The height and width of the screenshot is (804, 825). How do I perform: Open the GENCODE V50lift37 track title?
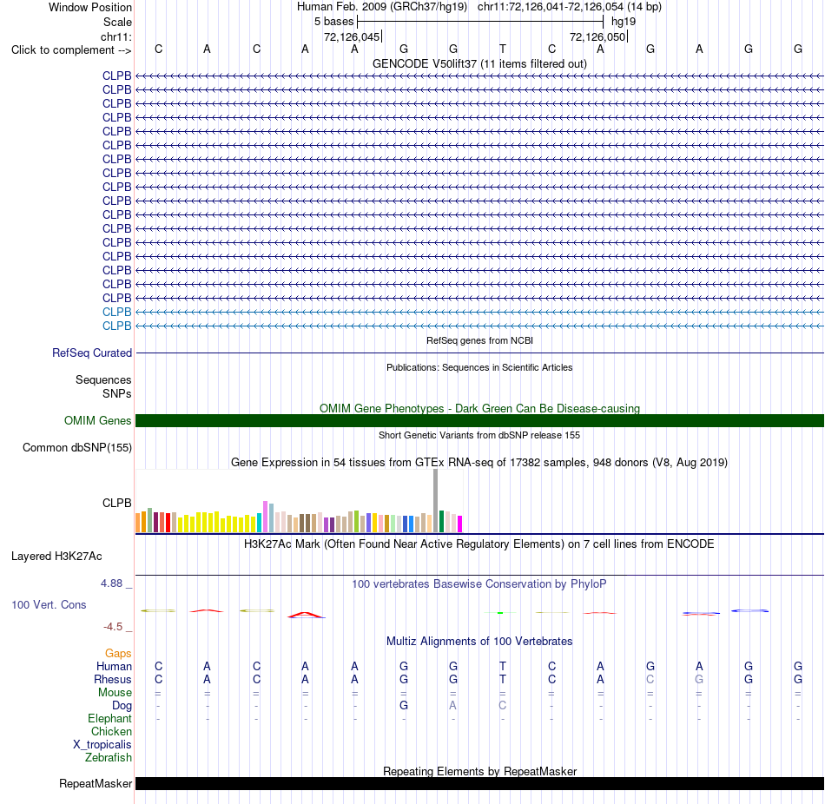click(479, 63)
